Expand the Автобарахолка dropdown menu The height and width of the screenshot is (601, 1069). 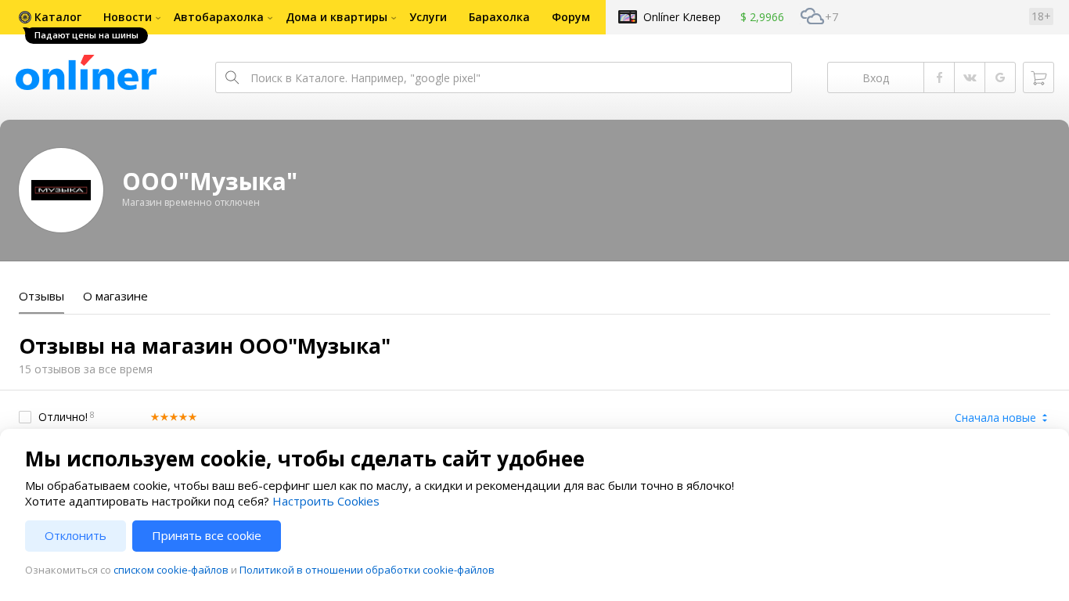[222, 17]
